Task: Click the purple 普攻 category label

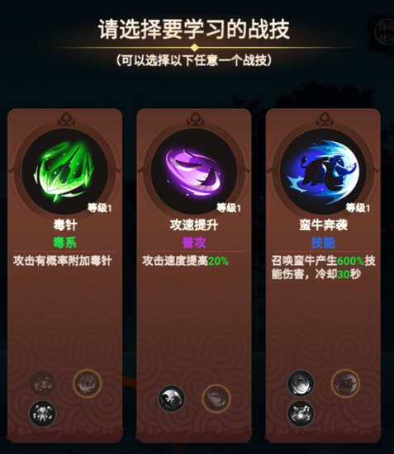Action: 194,243
